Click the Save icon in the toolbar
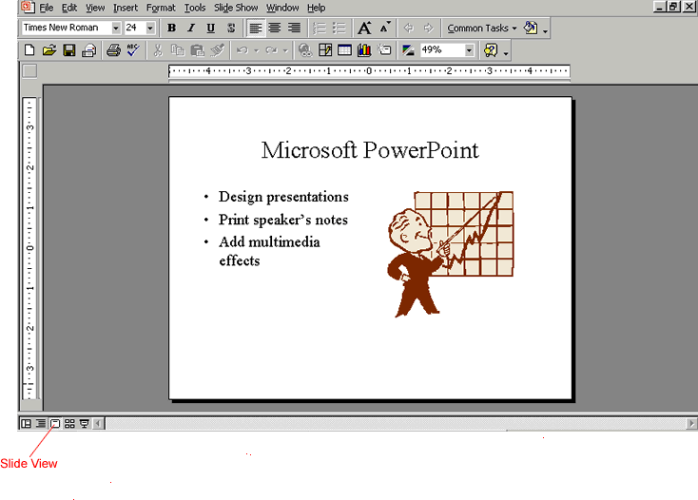The image size is (698, 500). click(69, 50)
